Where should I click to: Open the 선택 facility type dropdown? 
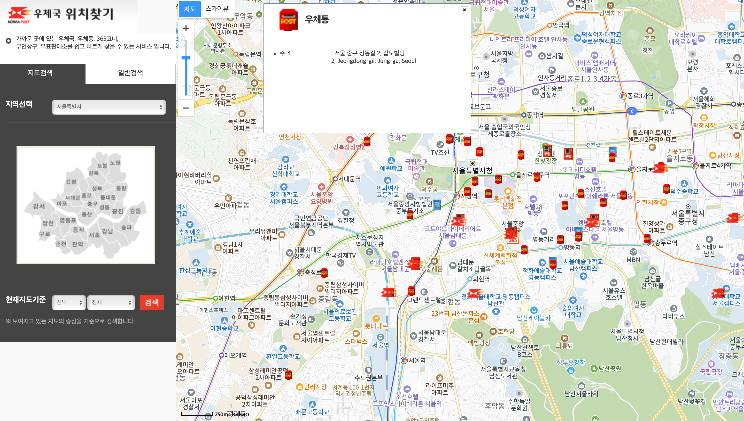click(x=69, y=302)
